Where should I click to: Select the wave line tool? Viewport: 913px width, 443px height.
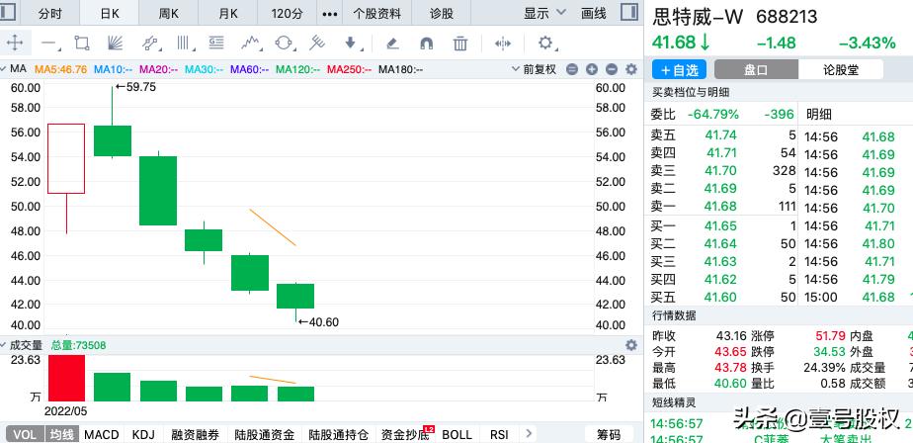pos(250,43)
